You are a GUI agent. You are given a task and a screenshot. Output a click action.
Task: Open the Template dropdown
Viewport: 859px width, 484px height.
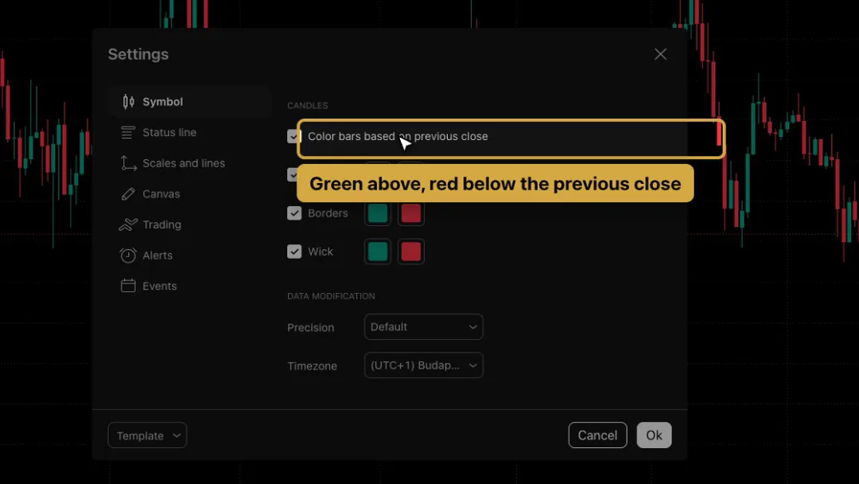point(147,435)
